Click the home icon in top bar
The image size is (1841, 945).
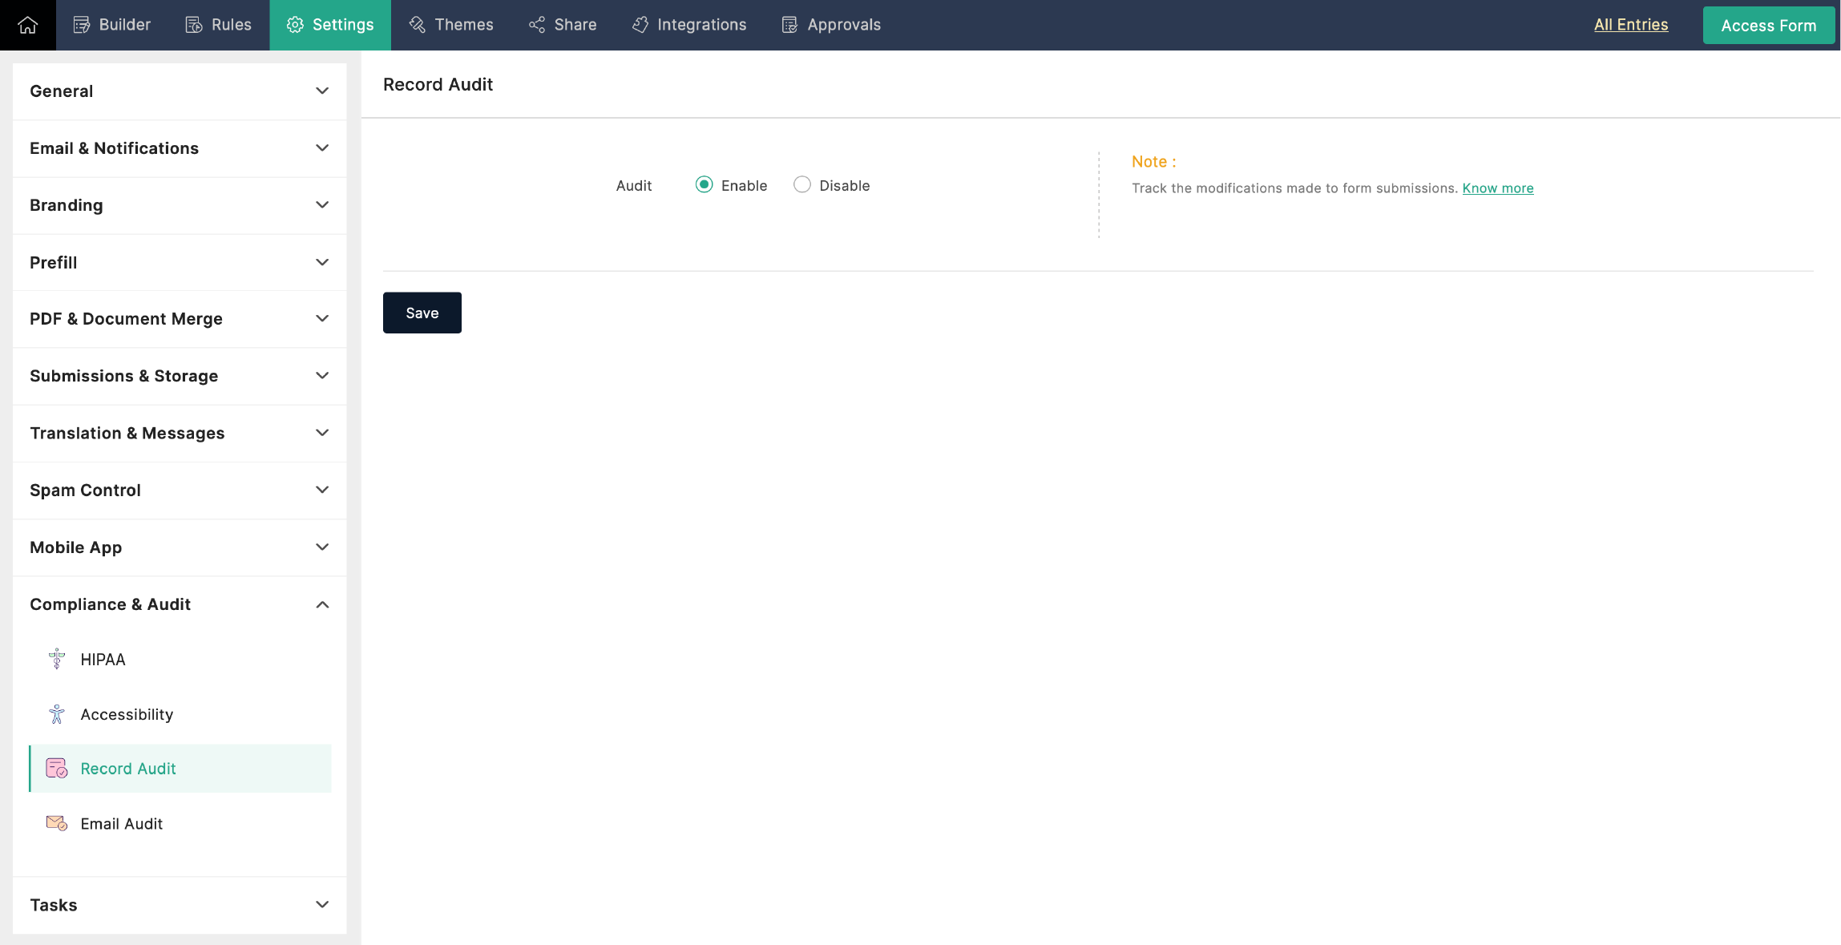pyautogui.click(x=28, y=25)
